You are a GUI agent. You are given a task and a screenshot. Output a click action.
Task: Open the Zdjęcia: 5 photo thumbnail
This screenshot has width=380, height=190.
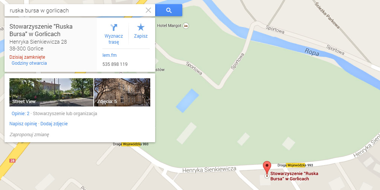tap(122, 92)
